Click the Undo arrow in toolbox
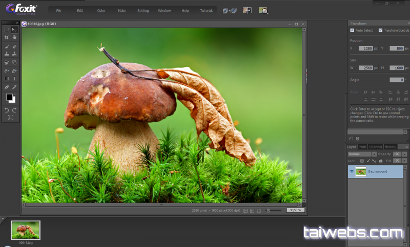The height and width of the screenshot is (247, 410). (x=6, y=110)
